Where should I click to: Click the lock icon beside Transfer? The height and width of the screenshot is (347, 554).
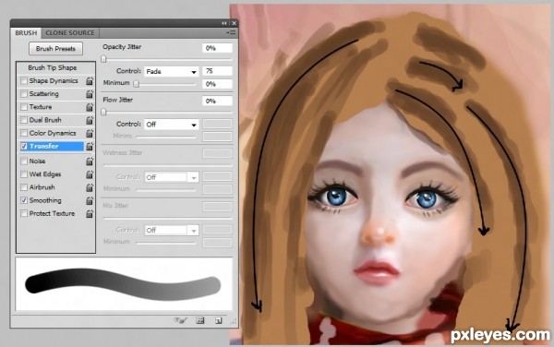pyautogui.click(x=90, y=146)
